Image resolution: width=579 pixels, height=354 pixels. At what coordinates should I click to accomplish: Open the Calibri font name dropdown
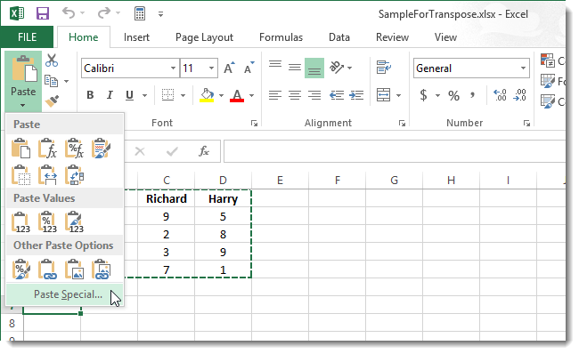(173, 68)
